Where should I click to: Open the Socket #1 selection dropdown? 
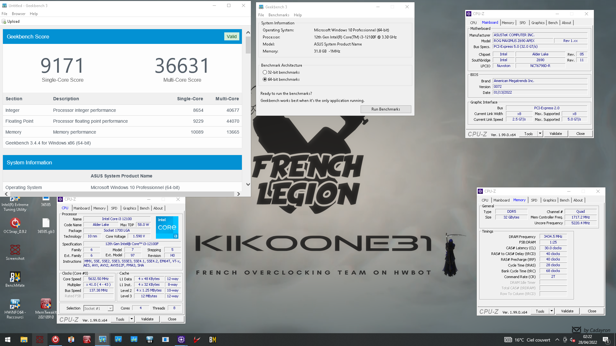[x=98, y=309]
